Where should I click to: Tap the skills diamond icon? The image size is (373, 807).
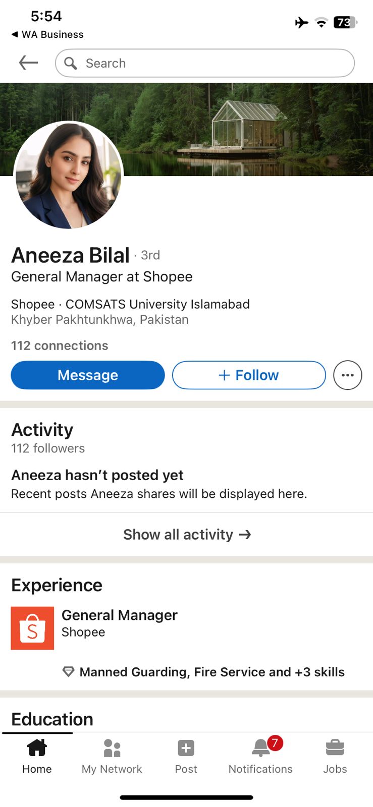68,672
